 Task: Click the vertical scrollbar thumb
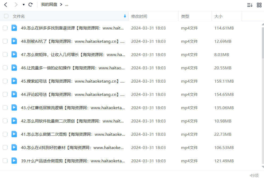click(x=263, y=43)
